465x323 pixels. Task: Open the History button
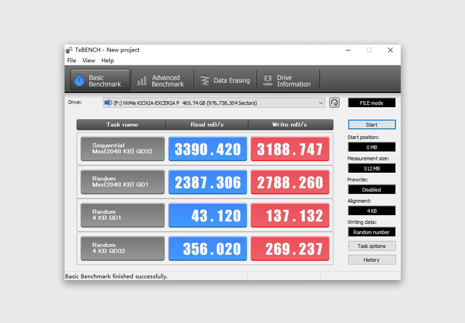tap(371, 260)
